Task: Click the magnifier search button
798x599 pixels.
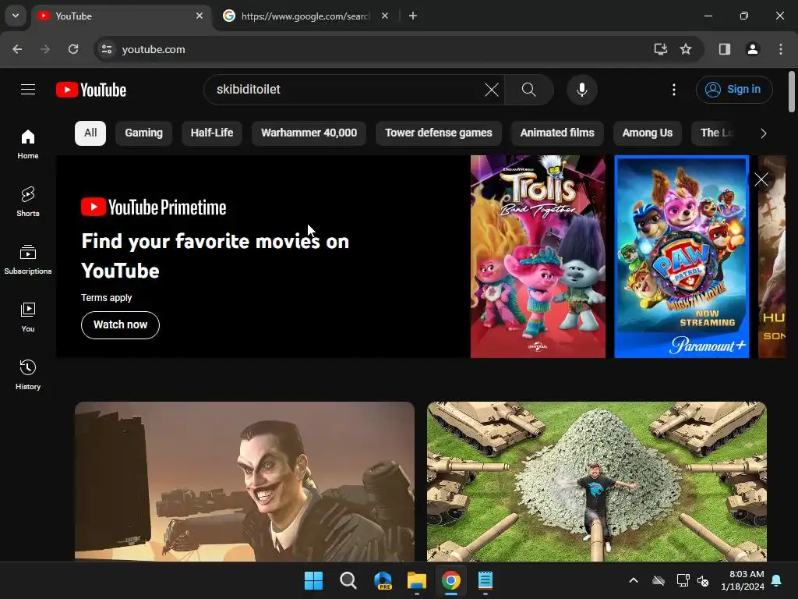Action: pos(529,90)
